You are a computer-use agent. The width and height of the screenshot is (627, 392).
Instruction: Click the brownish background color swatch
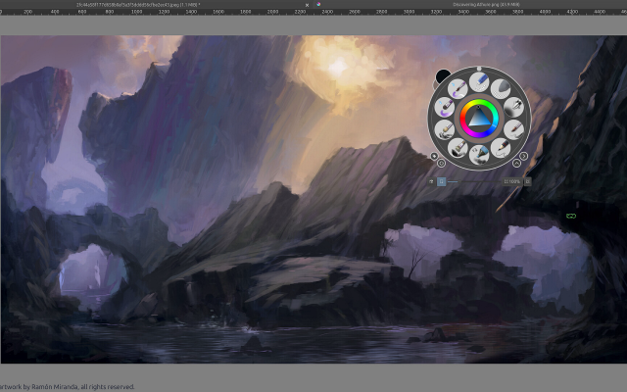pyautogui.click(x=436, y=85)
